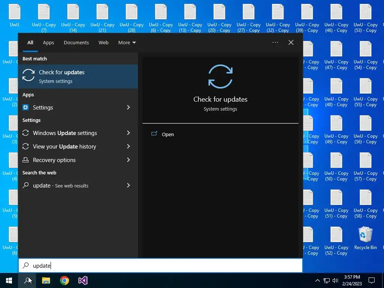Select UwU - Copy (21) desktop file
Screen dimensions: 384x288
click(102, 18)
